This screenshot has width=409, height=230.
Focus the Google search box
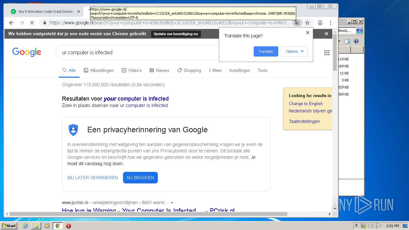[x=137, y=52]
